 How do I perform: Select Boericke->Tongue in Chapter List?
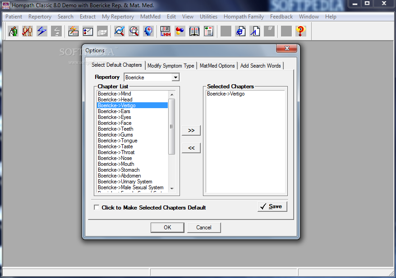(132, 141)
